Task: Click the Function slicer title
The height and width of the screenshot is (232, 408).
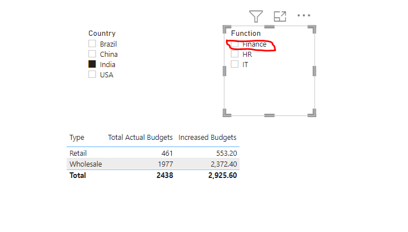Action: coord(246,34)
